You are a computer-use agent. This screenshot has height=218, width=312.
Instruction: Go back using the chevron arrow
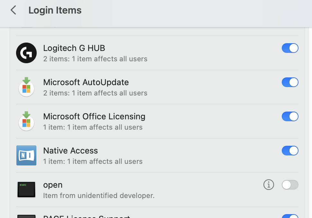(x=13, y=10)
